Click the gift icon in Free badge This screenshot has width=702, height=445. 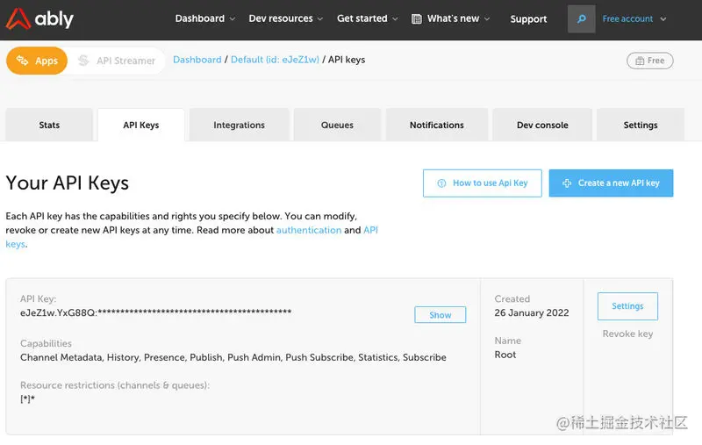click(641, 61)
